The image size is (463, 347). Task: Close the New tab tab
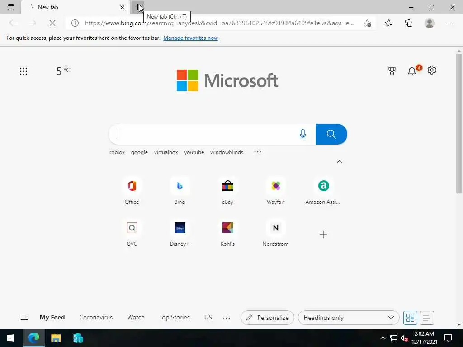coord(122,7)
